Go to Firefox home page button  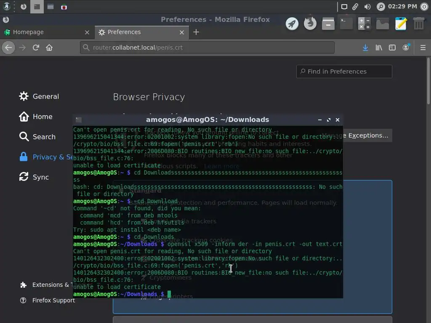[49, 48]
